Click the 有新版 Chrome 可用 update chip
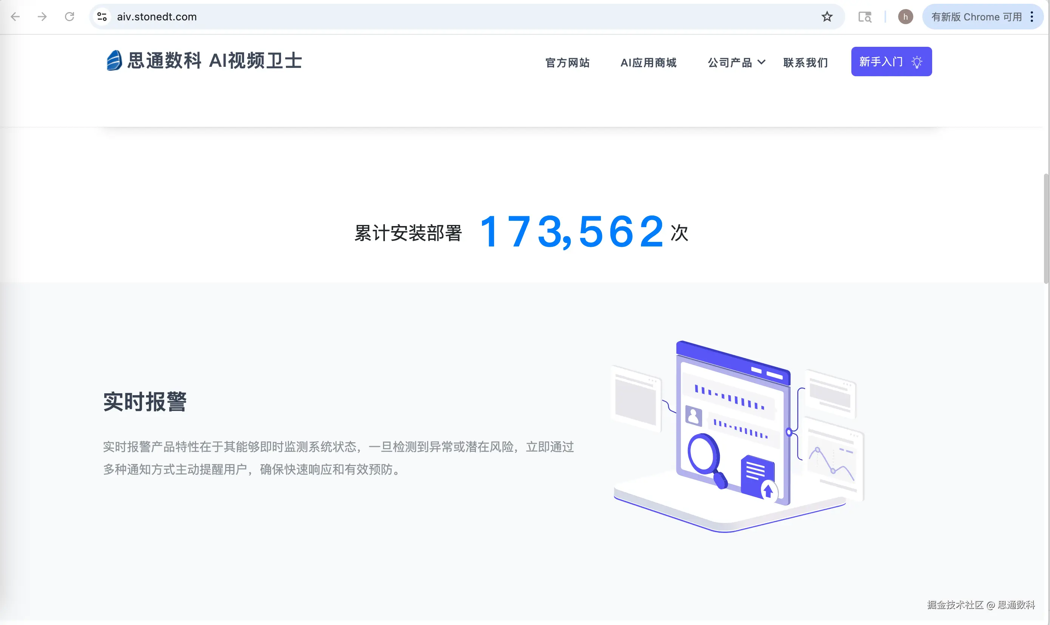1050x625 pixels. pyautogui.click(x=976, y=17)
